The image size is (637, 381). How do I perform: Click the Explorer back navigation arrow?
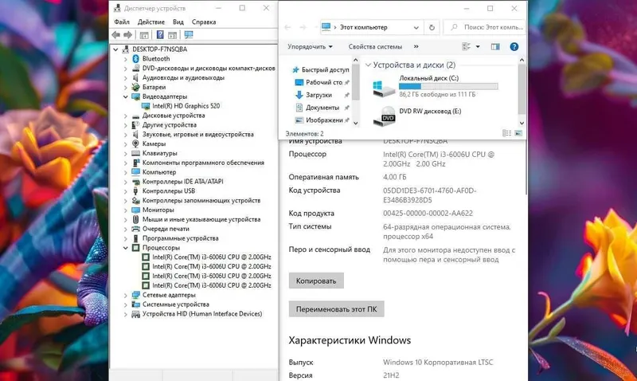tap(287, 27)
